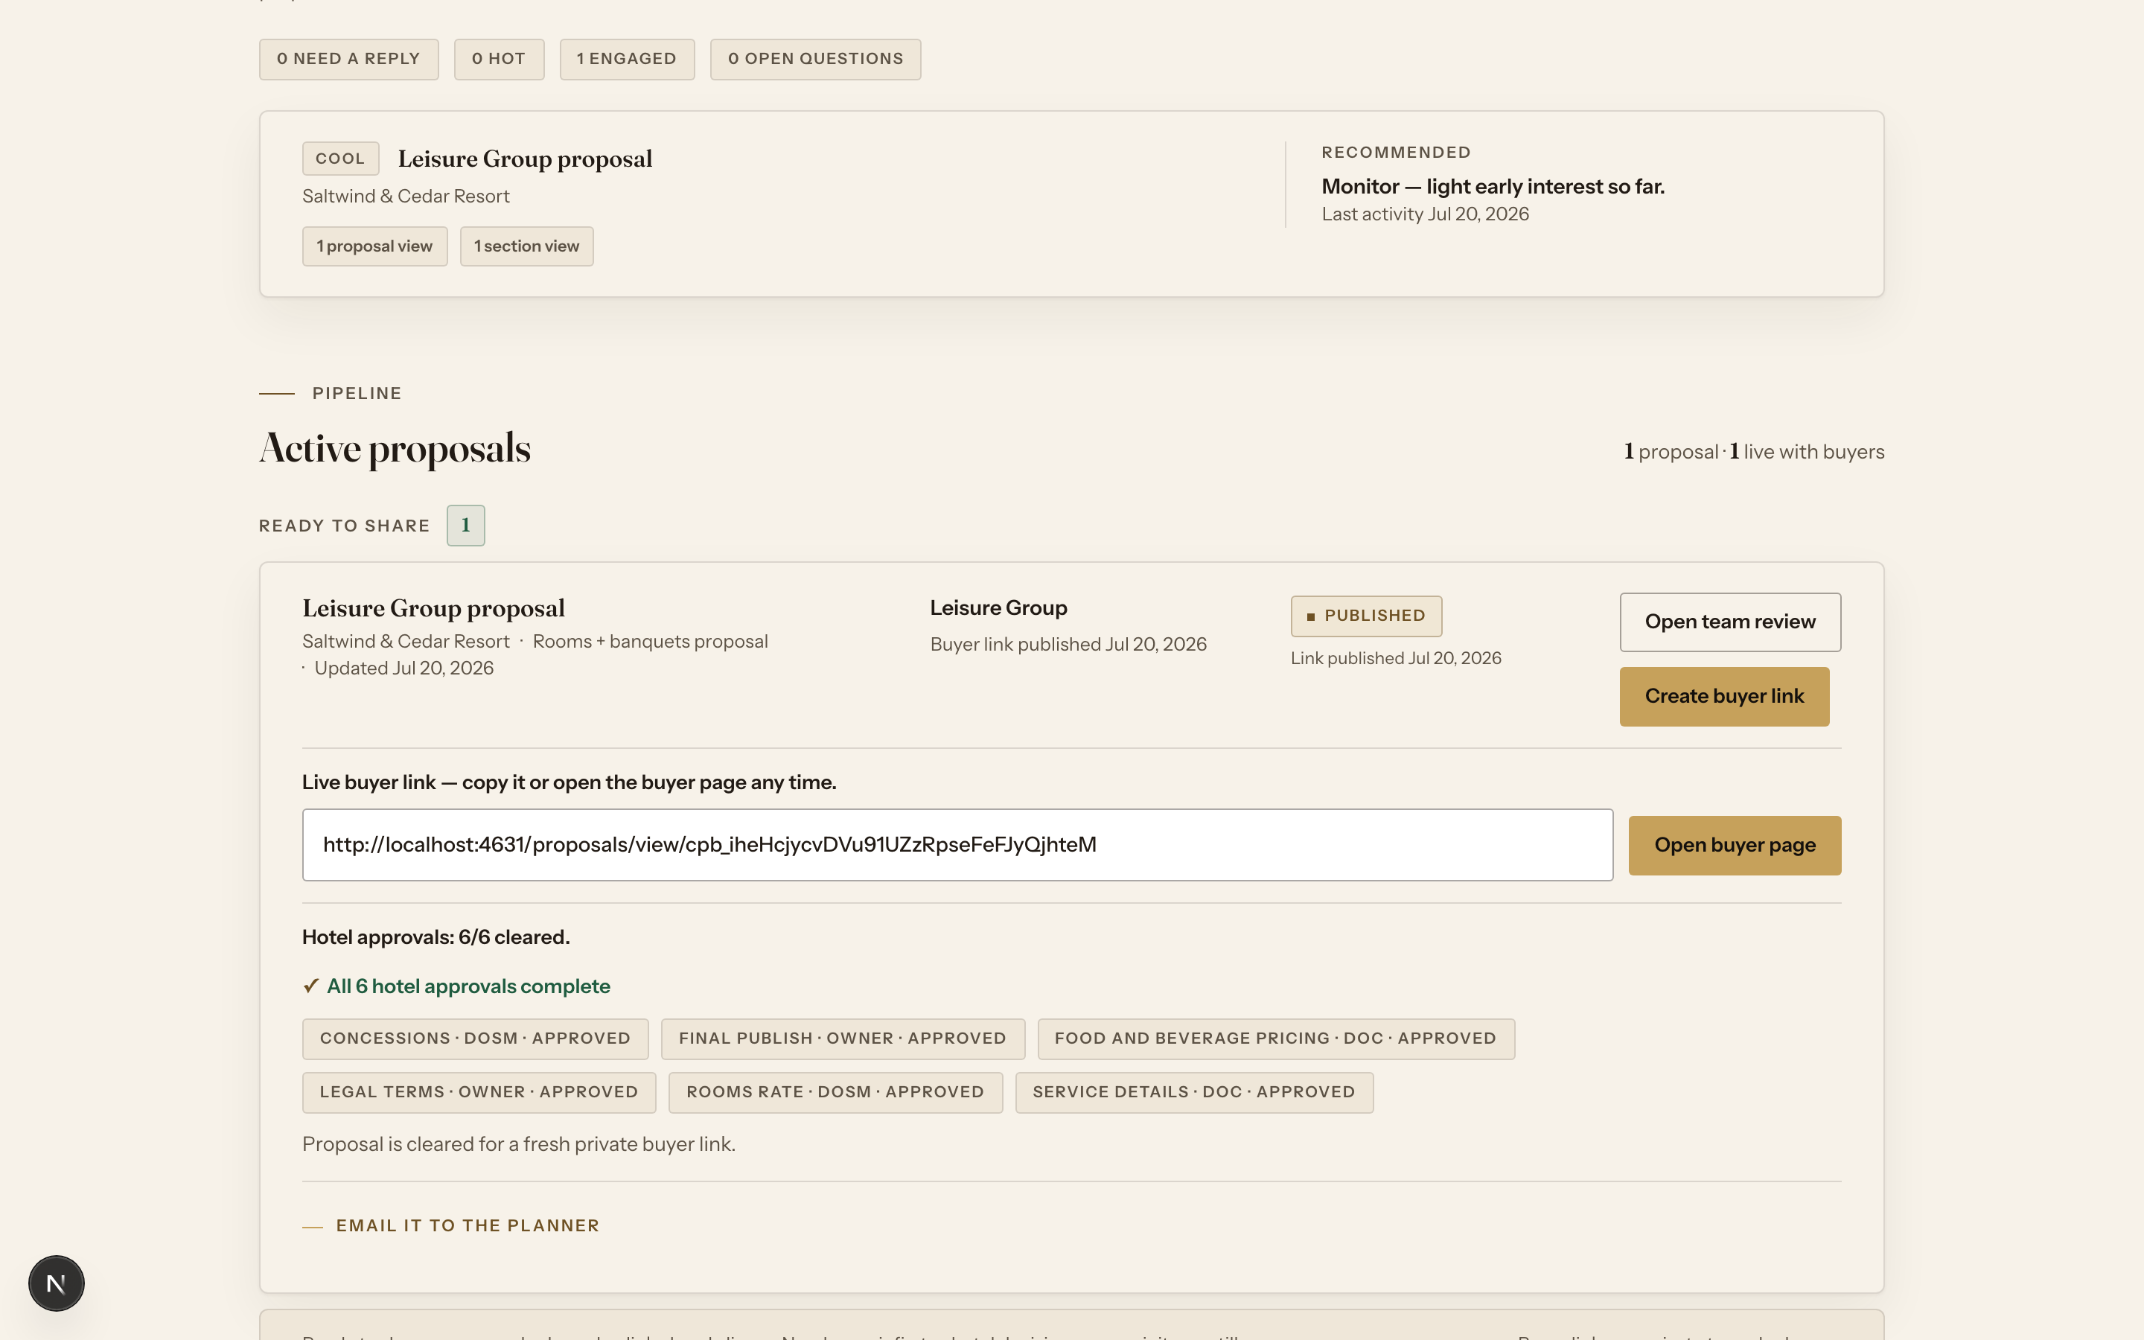Screen dimensions: 2144x1340
Task: Click the Recommended label
Action: [x=1397, y=153]
